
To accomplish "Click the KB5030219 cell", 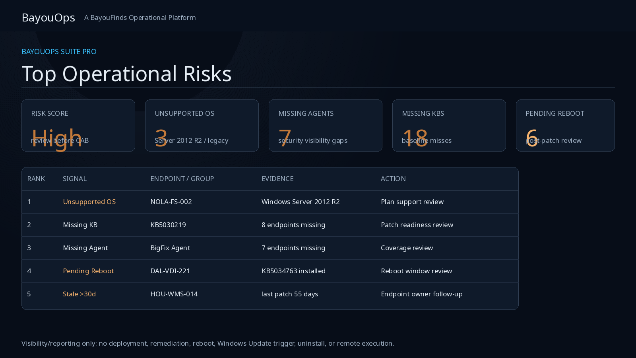I will point(168,225).
